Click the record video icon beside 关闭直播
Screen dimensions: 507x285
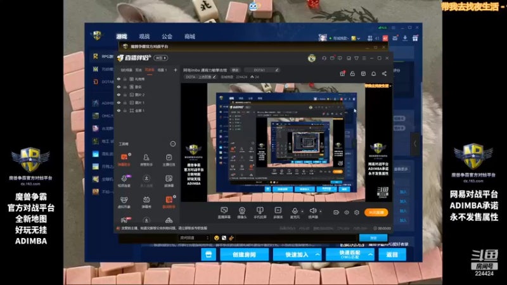point(337,212)
